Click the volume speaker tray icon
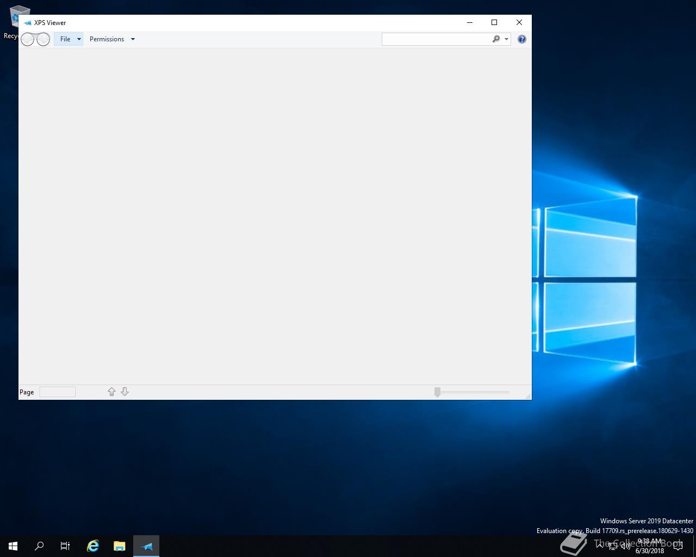 625,546
